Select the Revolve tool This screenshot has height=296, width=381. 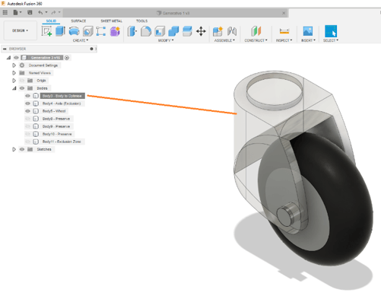pyautogui.click(x=74, y=31)
